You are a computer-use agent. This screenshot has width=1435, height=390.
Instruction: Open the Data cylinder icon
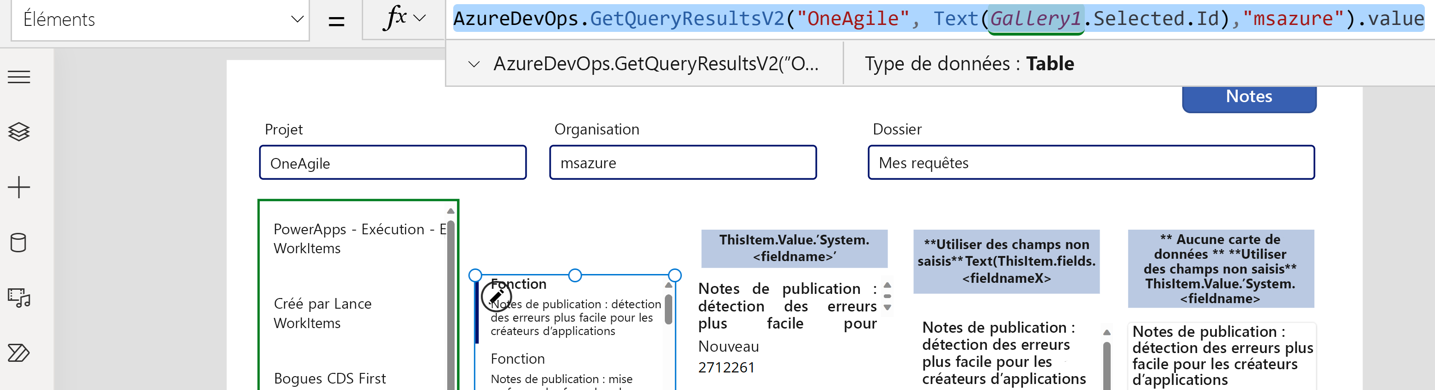pos(18,242)
